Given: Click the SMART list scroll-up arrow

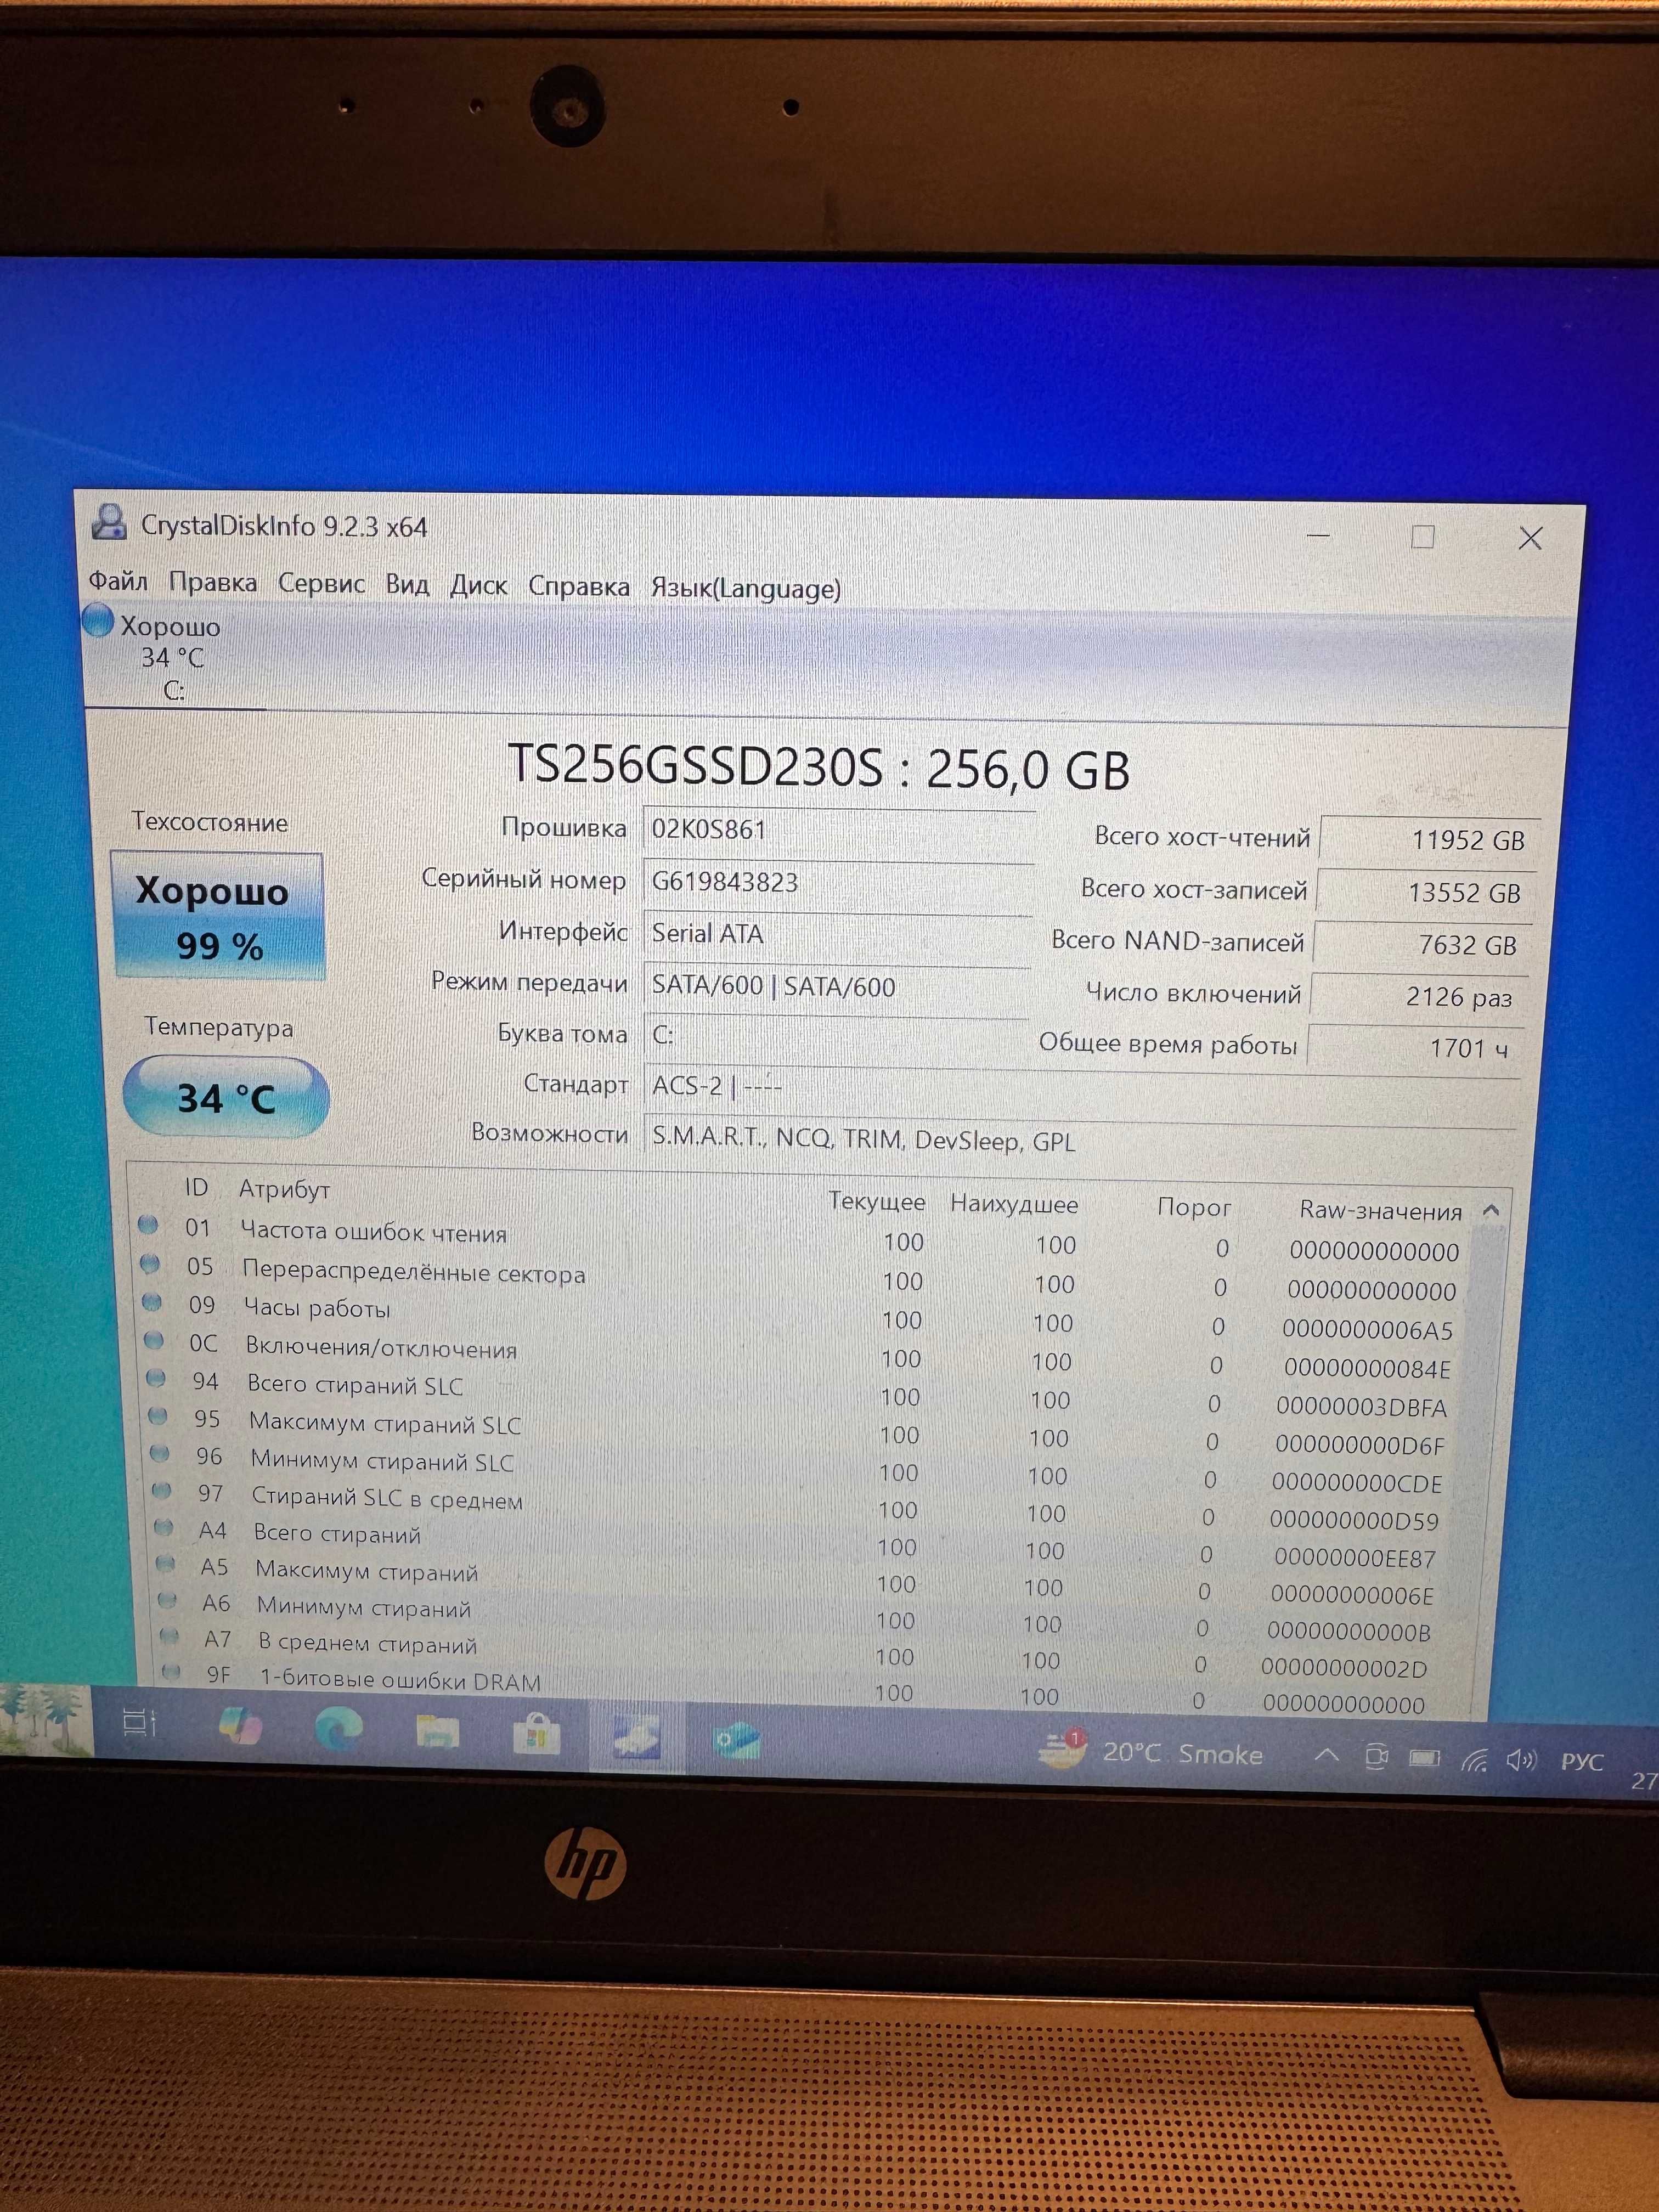Looking at the screenshot, I should point(1491,1210).
